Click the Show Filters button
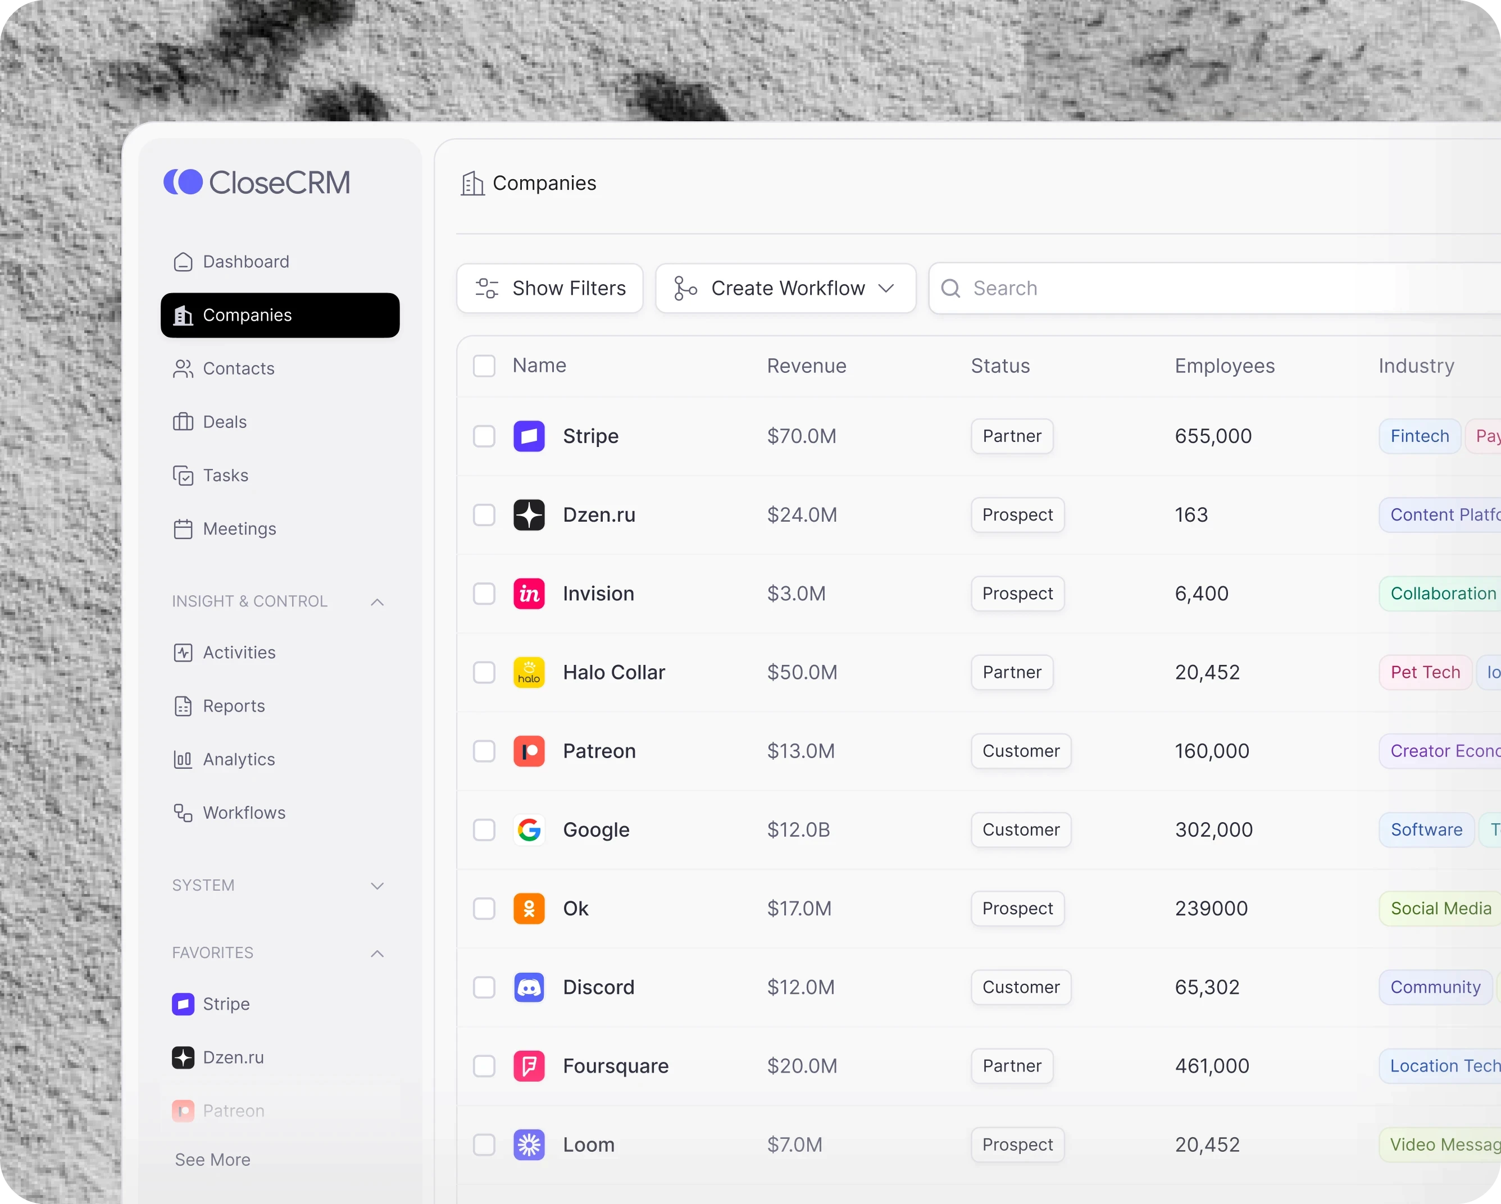The height and width of the screenshot is (1204, 1501). tap(549, 288)
